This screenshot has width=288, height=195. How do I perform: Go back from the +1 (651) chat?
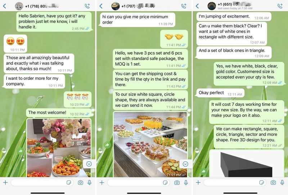tap(197, 6)
